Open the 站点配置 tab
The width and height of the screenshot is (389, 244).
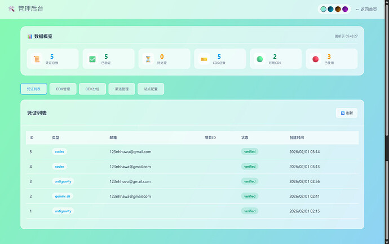pos(151,89)
